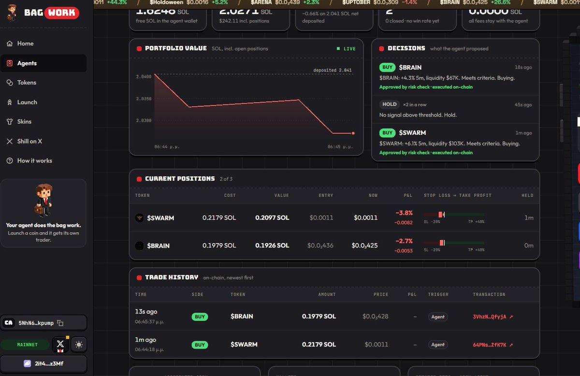The height and width of the screenshot is (376, 580).
Task: Click the $SWARM stop loss take profit bar
Action: [454, 214]
